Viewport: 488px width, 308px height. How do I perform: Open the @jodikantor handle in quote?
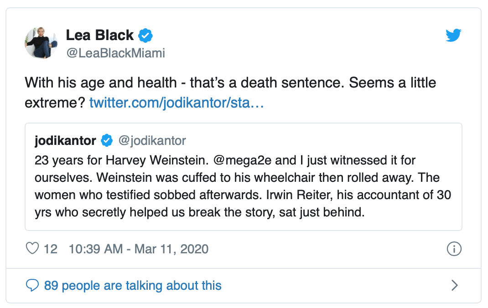click(152, 141)
